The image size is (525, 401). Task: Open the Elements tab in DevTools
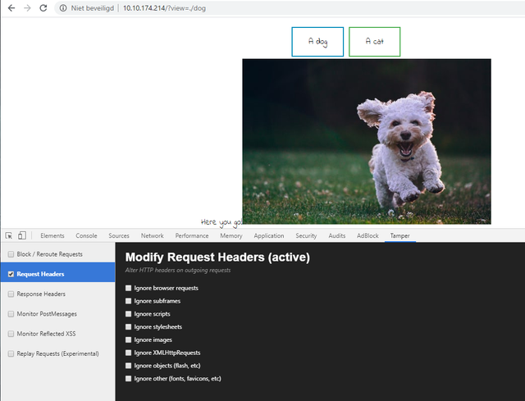click(x=52, y=235)
